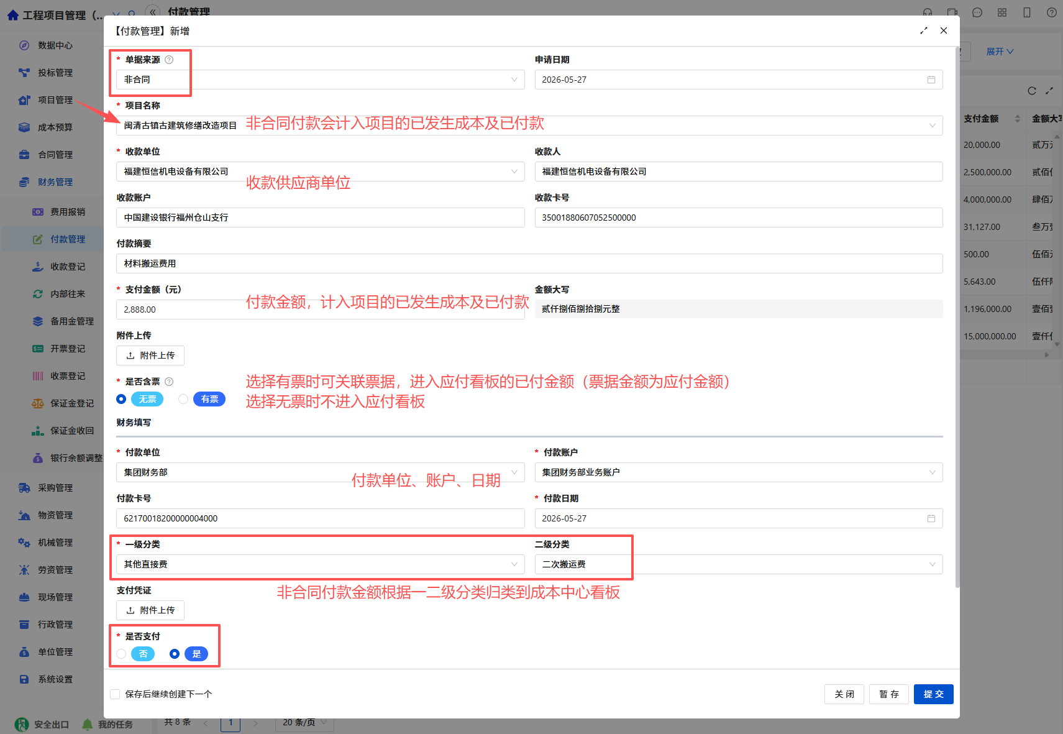Image resolution: width=1063 pixels, height=734 pixels.
Task: Click the 备用金管理 layers icon
Action: tap(38, 321)
